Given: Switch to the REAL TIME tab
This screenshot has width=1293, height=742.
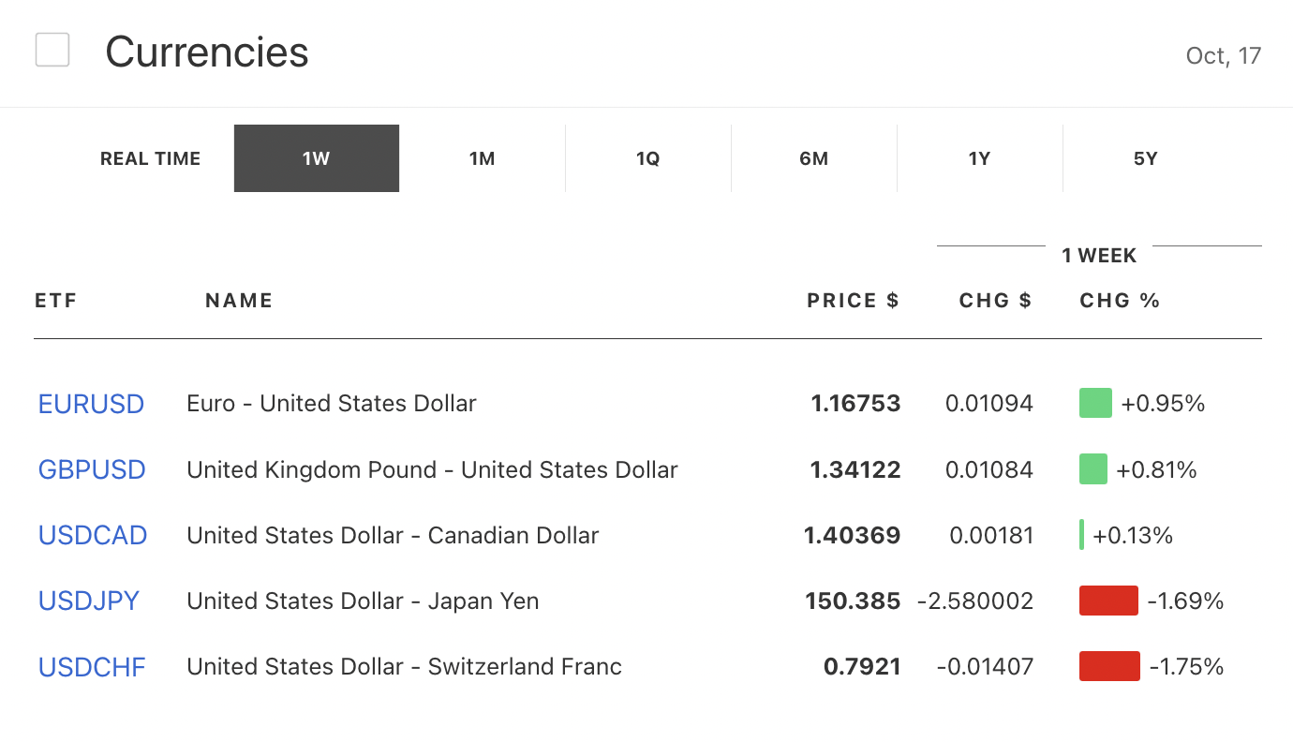Looking at the screenshot, I should coord(150,158).
